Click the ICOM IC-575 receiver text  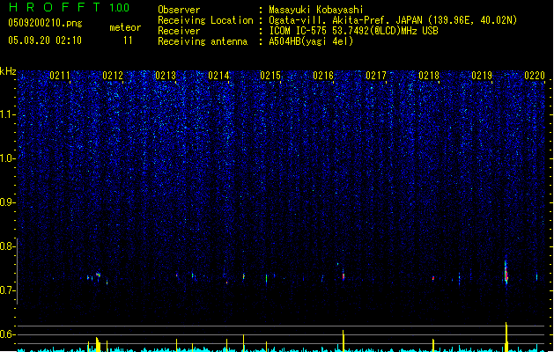(353, 31)
